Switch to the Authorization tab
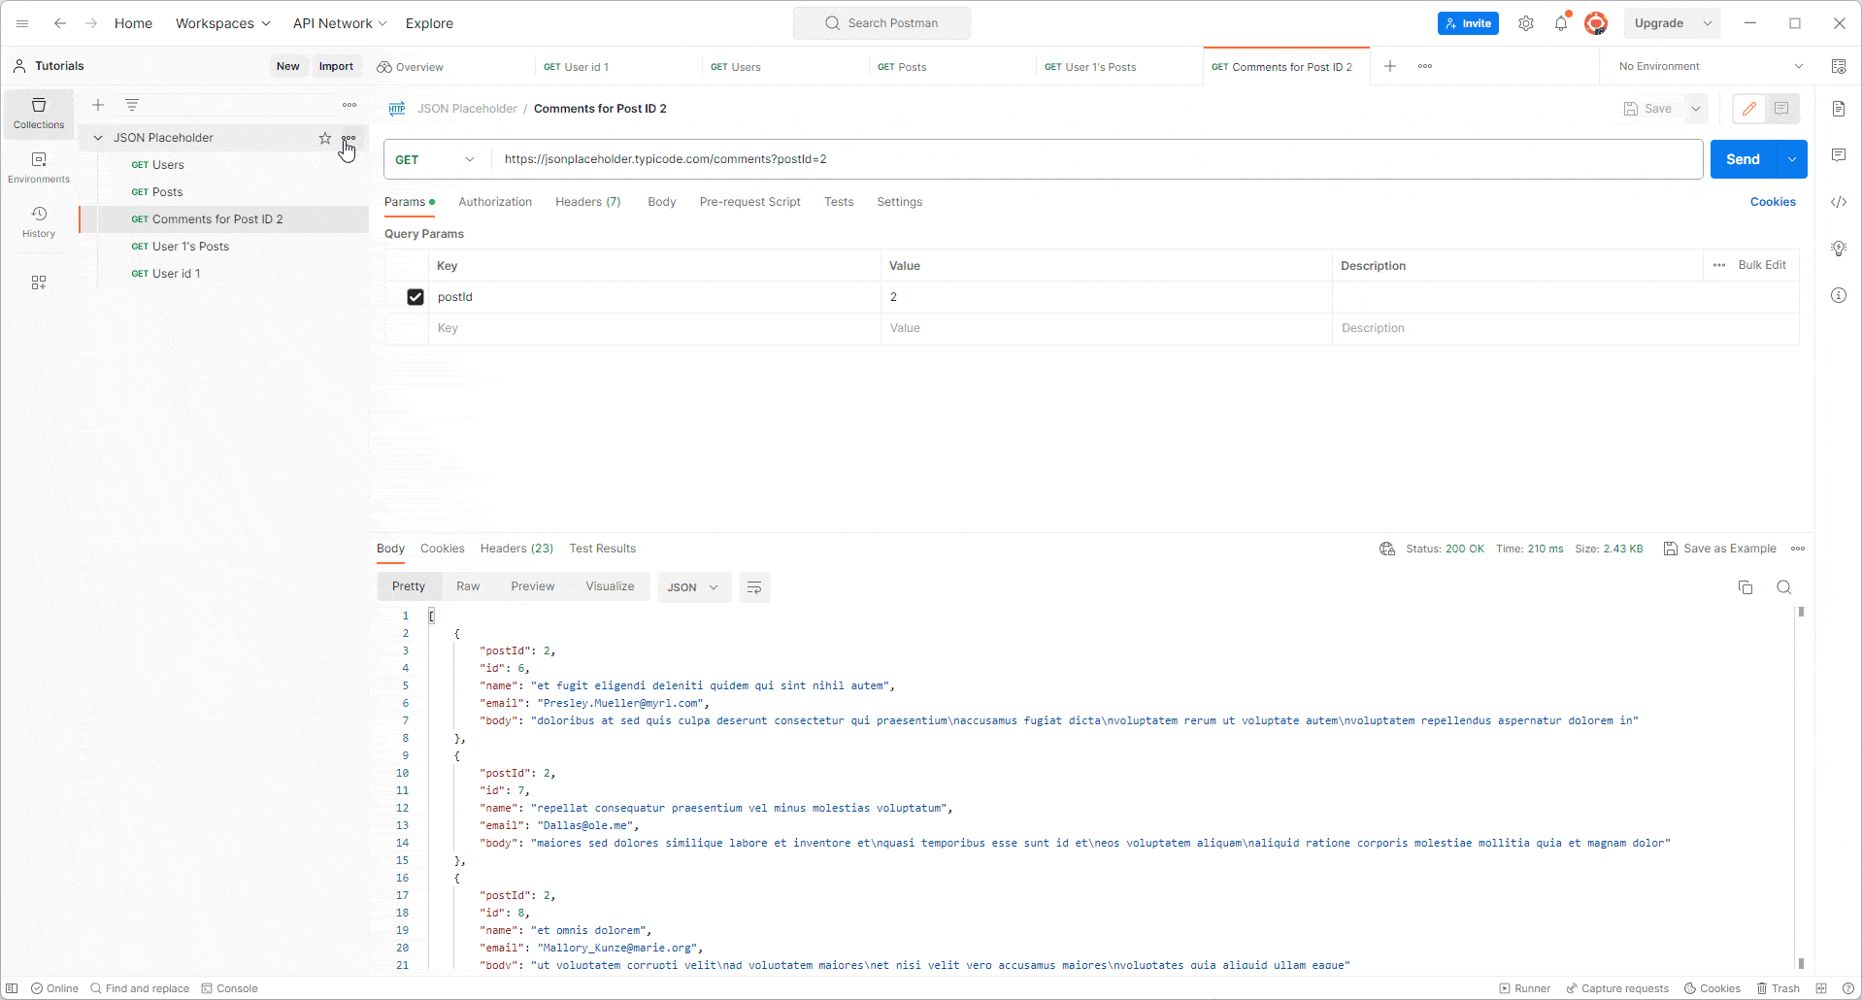Screen dimensions: 1862x1000 point(495,202)
